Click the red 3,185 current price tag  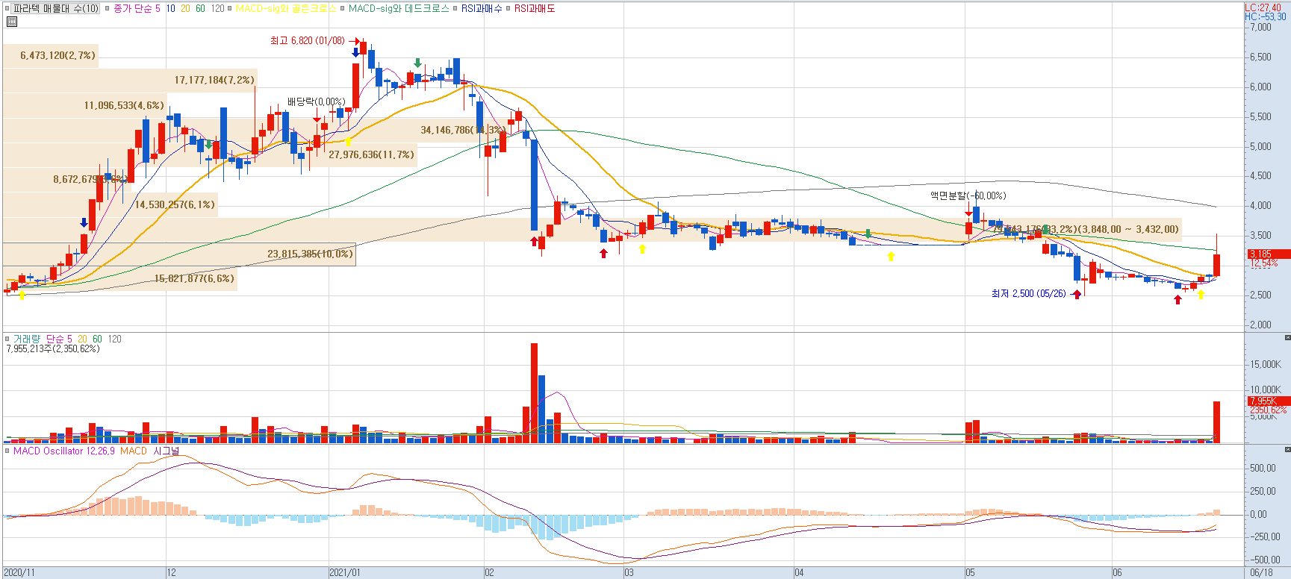pos(1269,254)
